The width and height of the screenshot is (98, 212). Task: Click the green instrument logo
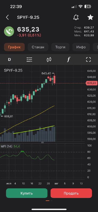9,31
